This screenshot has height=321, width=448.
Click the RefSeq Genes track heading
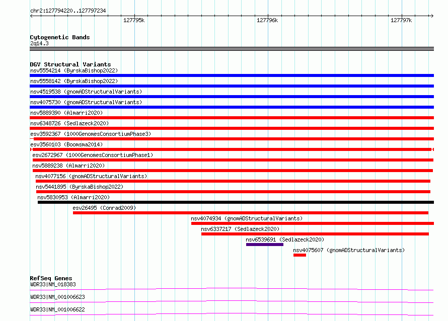[51, 278]
